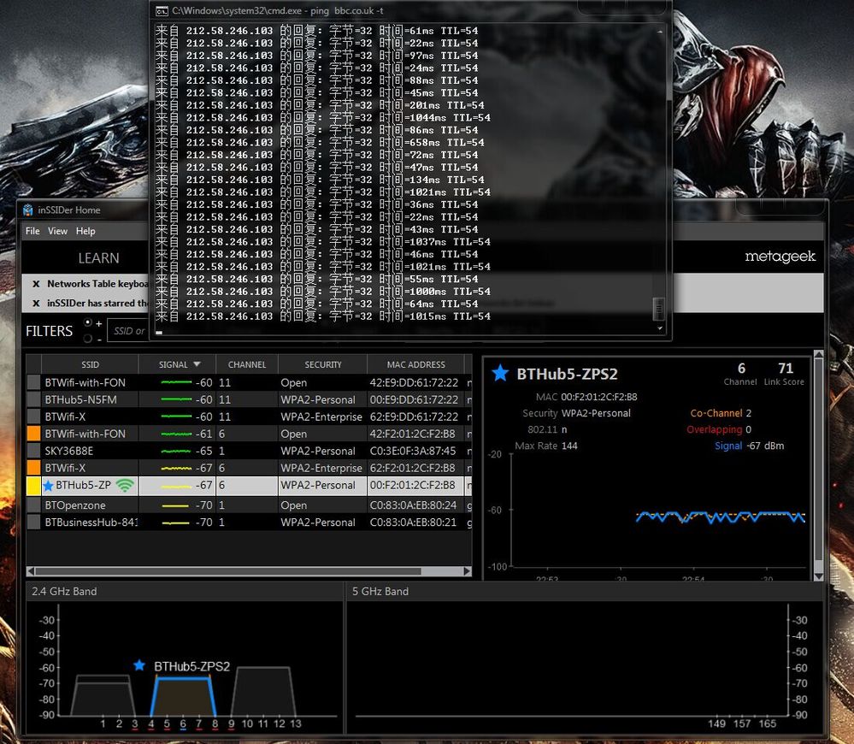This screenshot has height=744, width=854.
Task: Click the blue signal history line graph
Action: [720, 517]
